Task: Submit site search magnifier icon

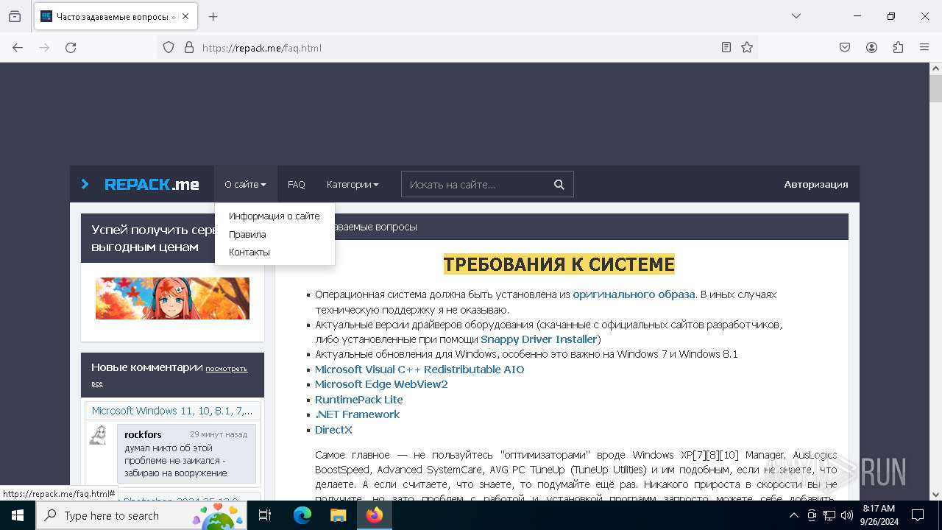Action: pos(559,185)
